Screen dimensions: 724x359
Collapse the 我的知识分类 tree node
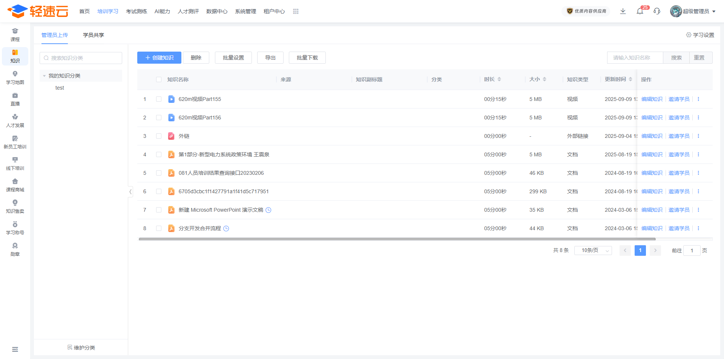(44, 76)
